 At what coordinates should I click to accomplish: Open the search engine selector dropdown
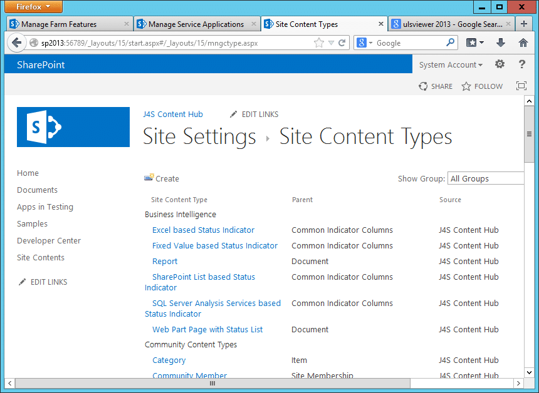(x=370, y=43)
